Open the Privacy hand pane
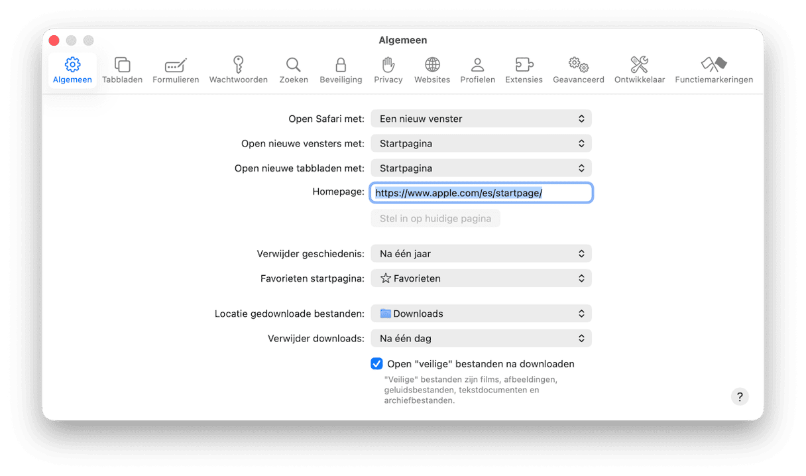The height and width of the screenshot is (476, 806). [x=388, y=70]
